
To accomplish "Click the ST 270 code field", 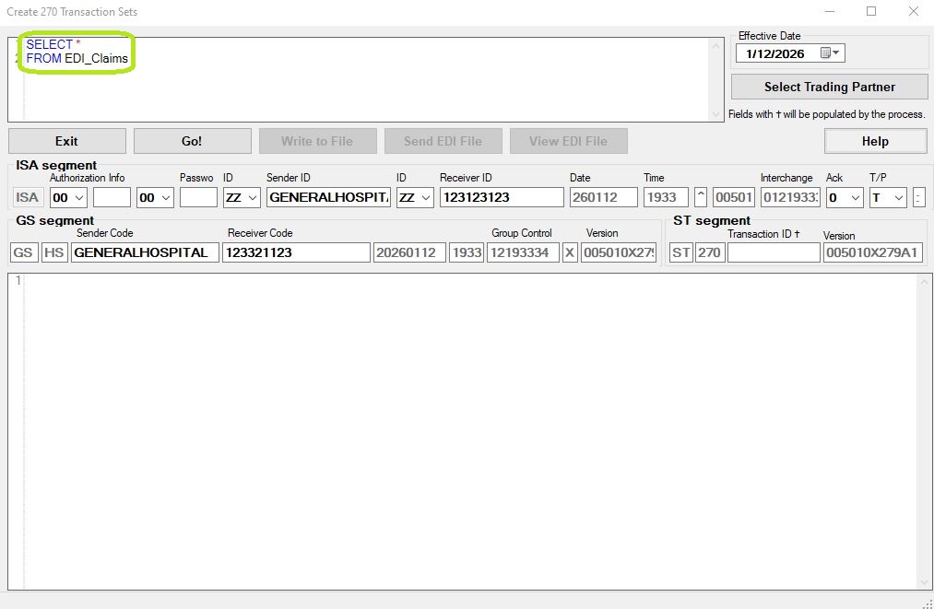I will pyautogui.click(x=709, y=252).
